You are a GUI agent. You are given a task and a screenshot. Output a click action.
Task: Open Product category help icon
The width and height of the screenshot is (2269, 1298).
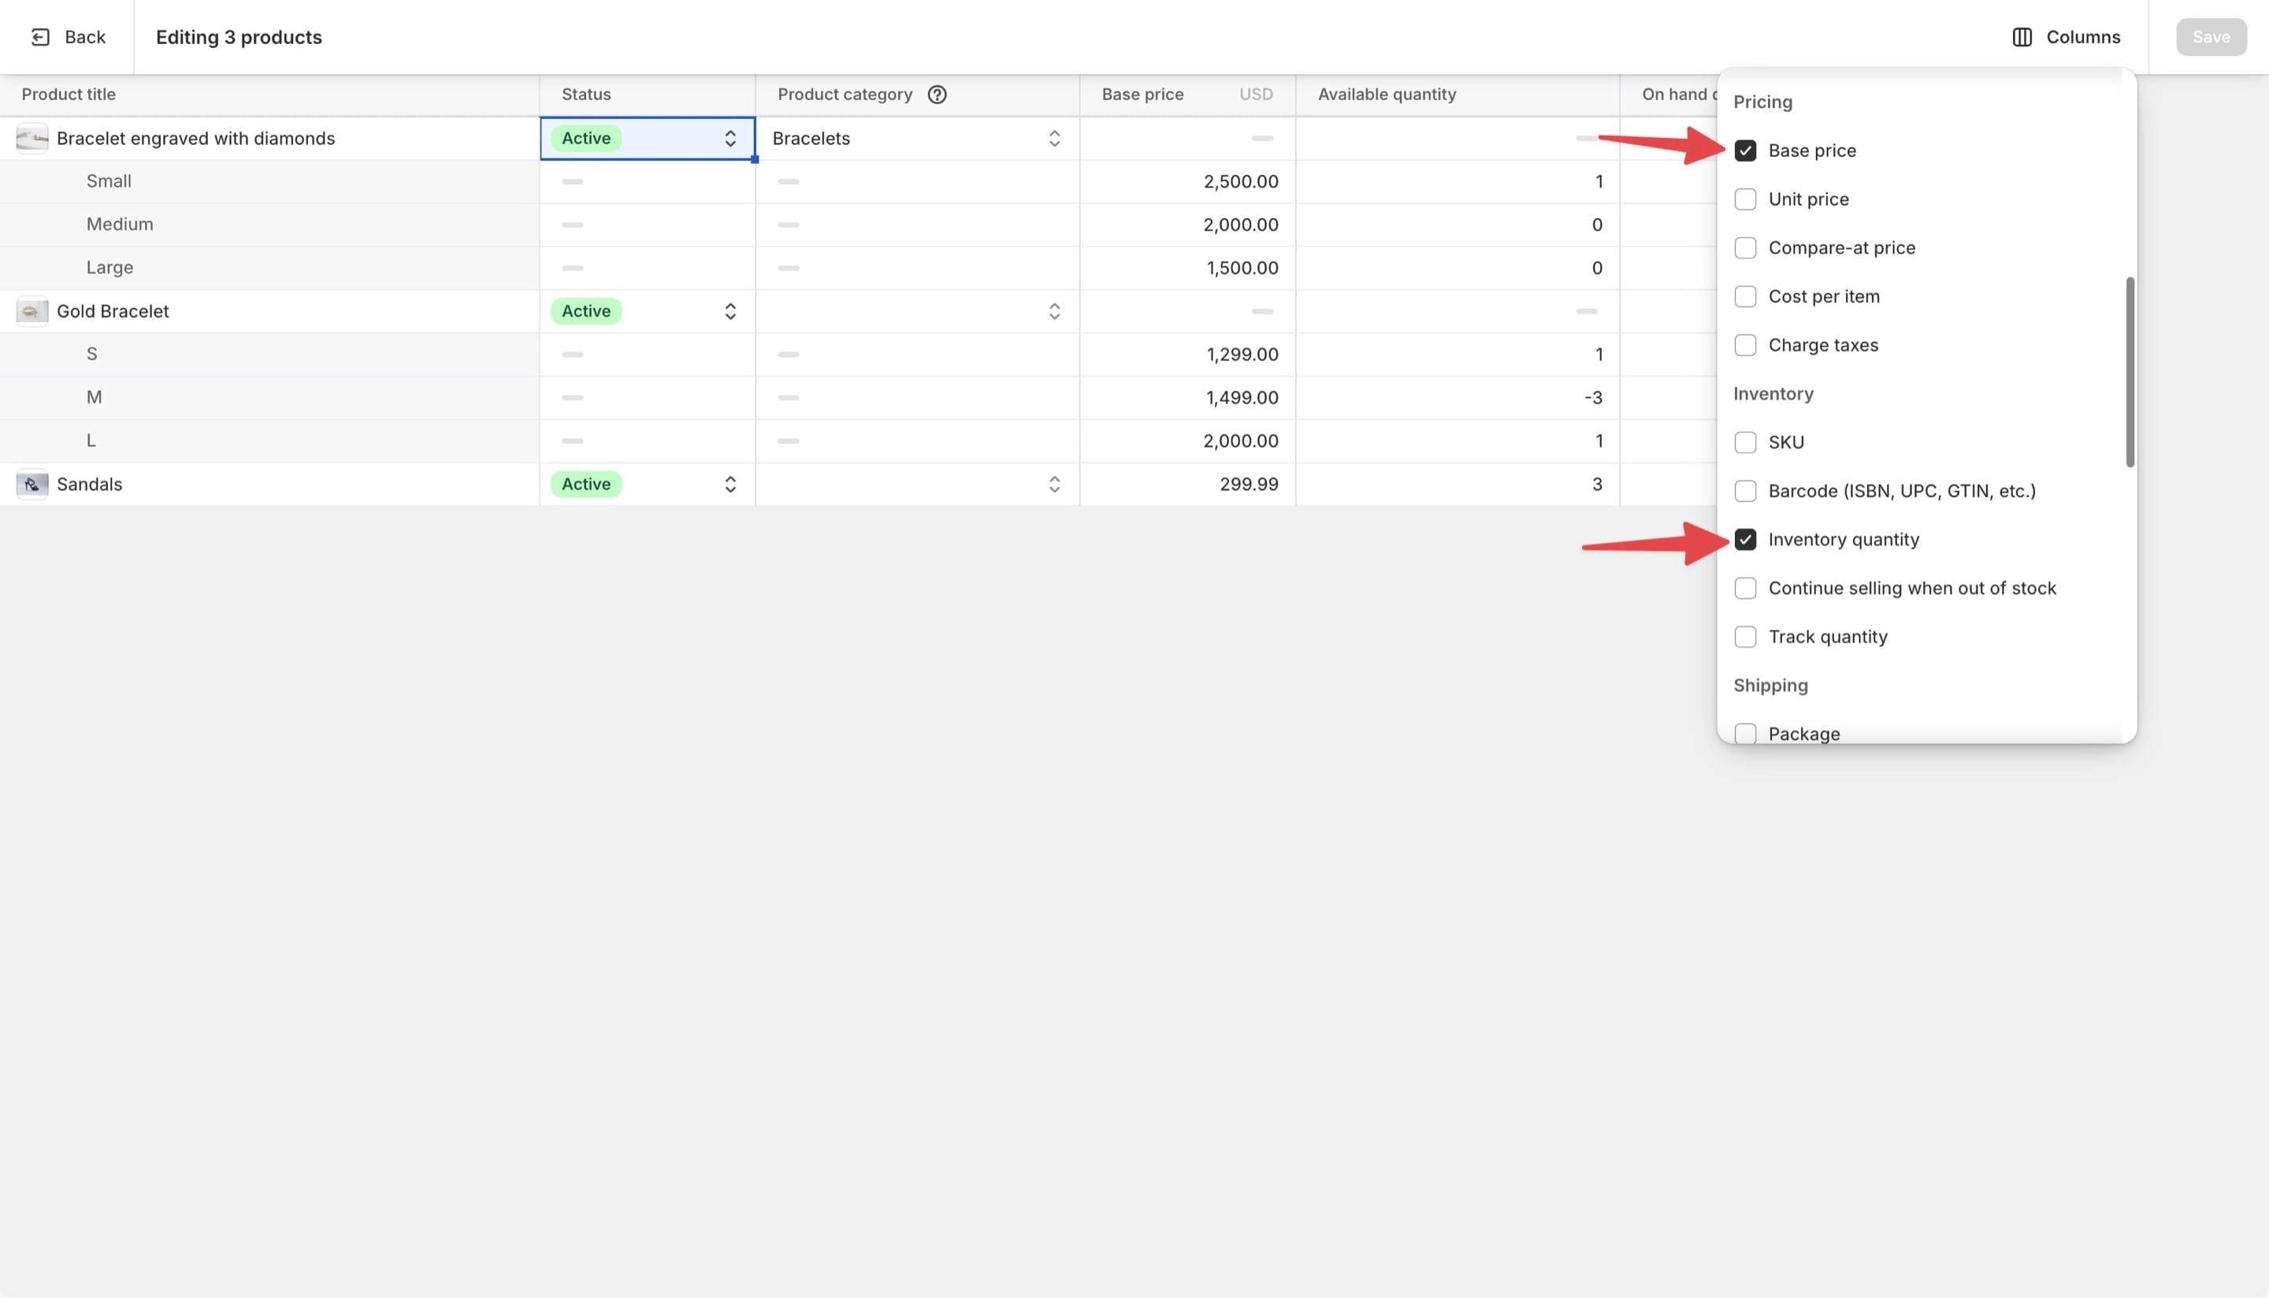[x=937, y=95]
